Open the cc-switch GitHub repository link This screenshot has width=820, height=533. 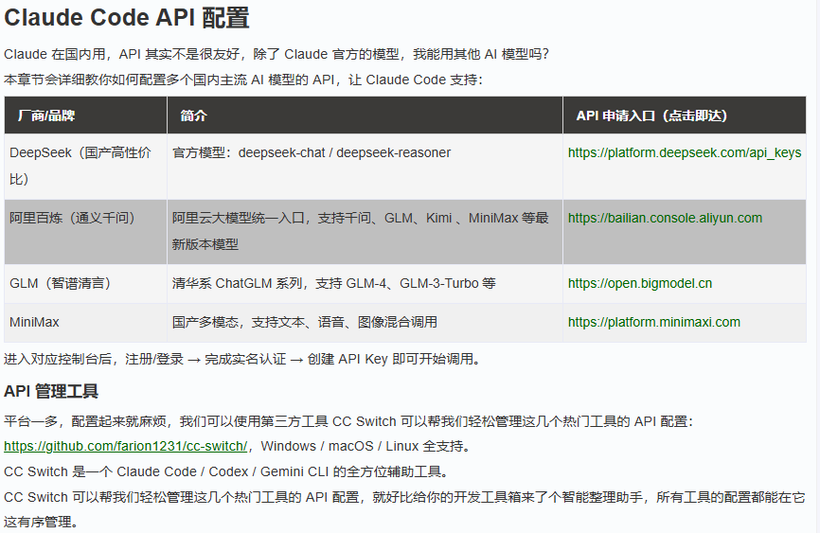[x=128, y=446]
